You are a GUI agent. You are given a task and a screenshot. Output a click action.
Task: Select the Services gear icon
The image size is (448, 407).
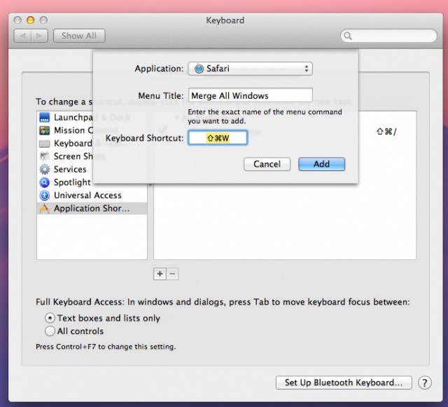pyautogui.click(x=45, y=170)
